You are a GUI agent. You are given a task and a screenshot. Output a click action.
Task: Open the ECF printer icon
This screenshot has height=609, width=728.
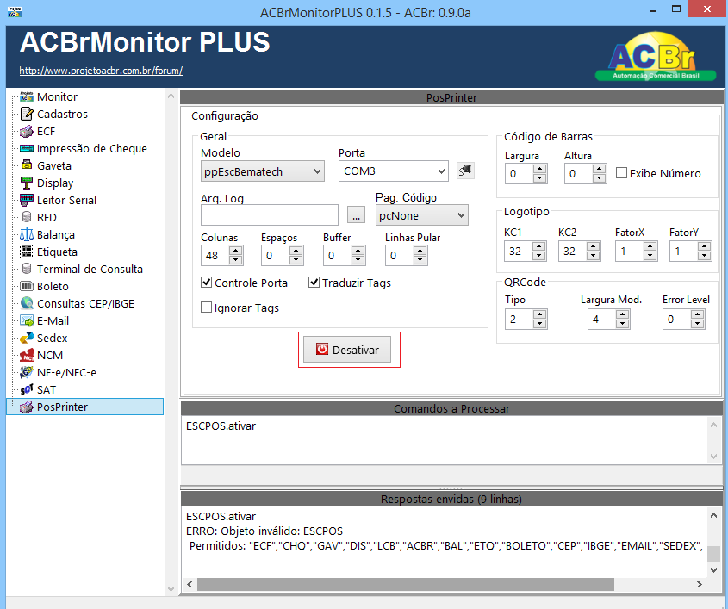tap(27, 131)
